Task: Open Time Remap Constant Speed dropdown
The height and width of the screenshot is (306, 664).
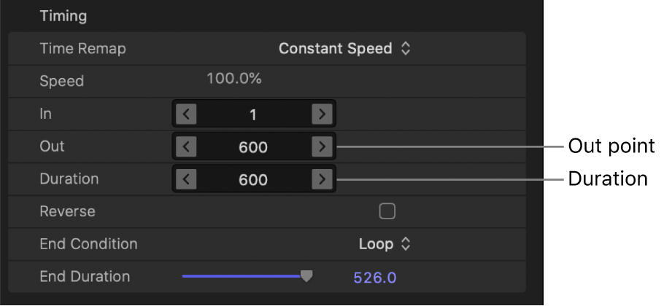Action: point(344,49)
